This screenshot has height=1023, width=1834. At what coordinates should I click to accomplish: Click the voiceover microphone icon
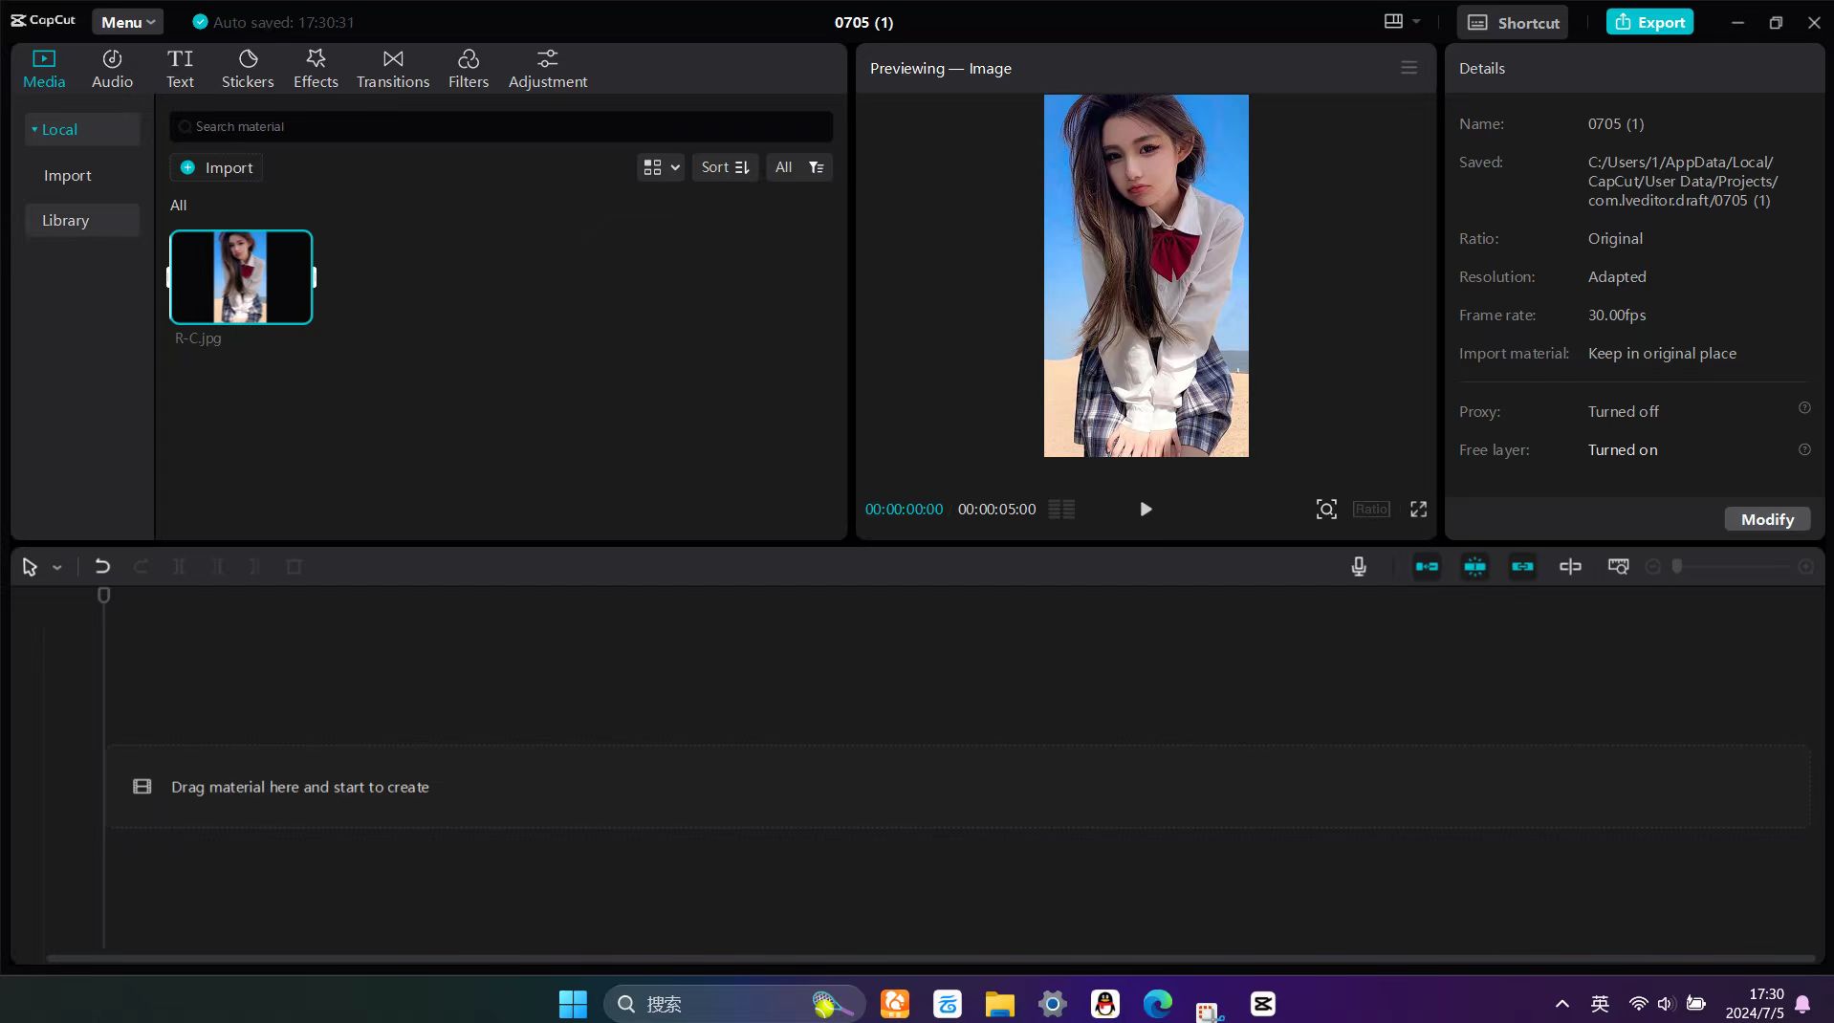tap(1358, 567)
